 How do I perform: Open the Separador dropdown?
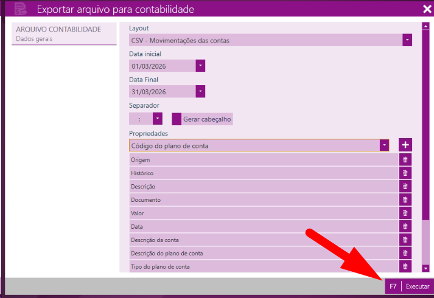pos(158,119)
